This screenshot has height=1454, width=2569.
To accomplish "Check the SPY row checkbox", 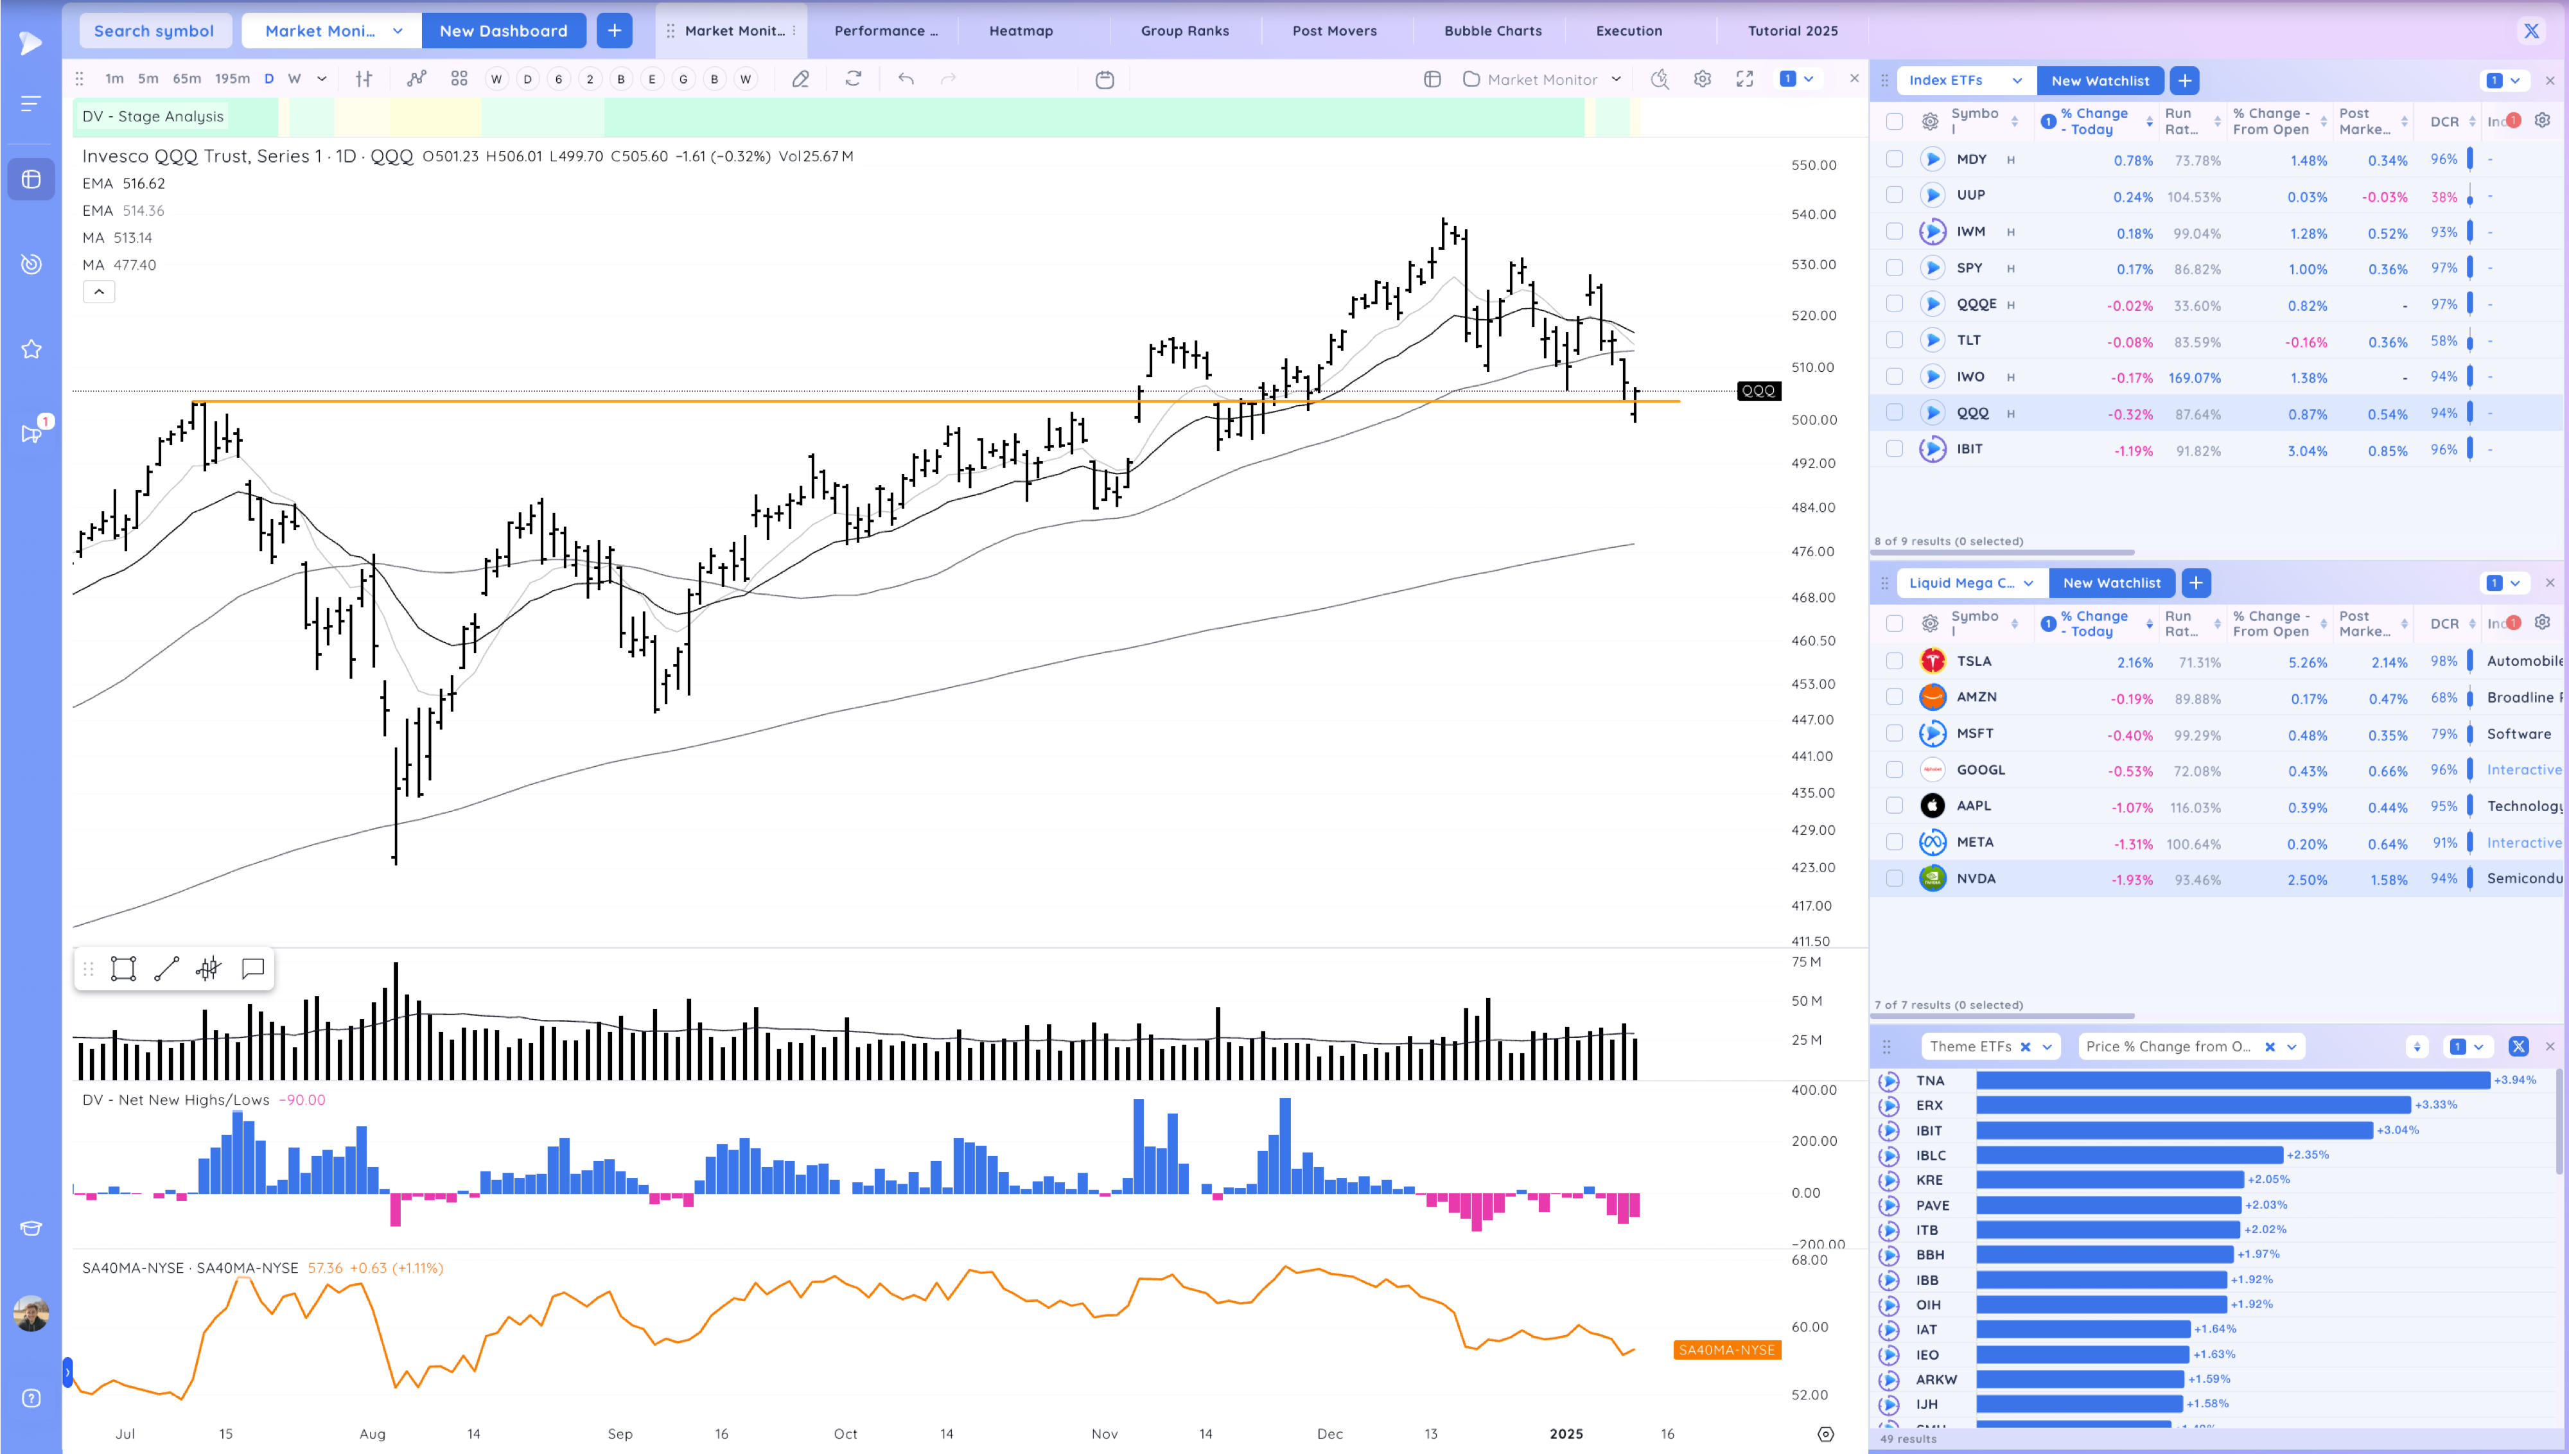I will 1894,268.
